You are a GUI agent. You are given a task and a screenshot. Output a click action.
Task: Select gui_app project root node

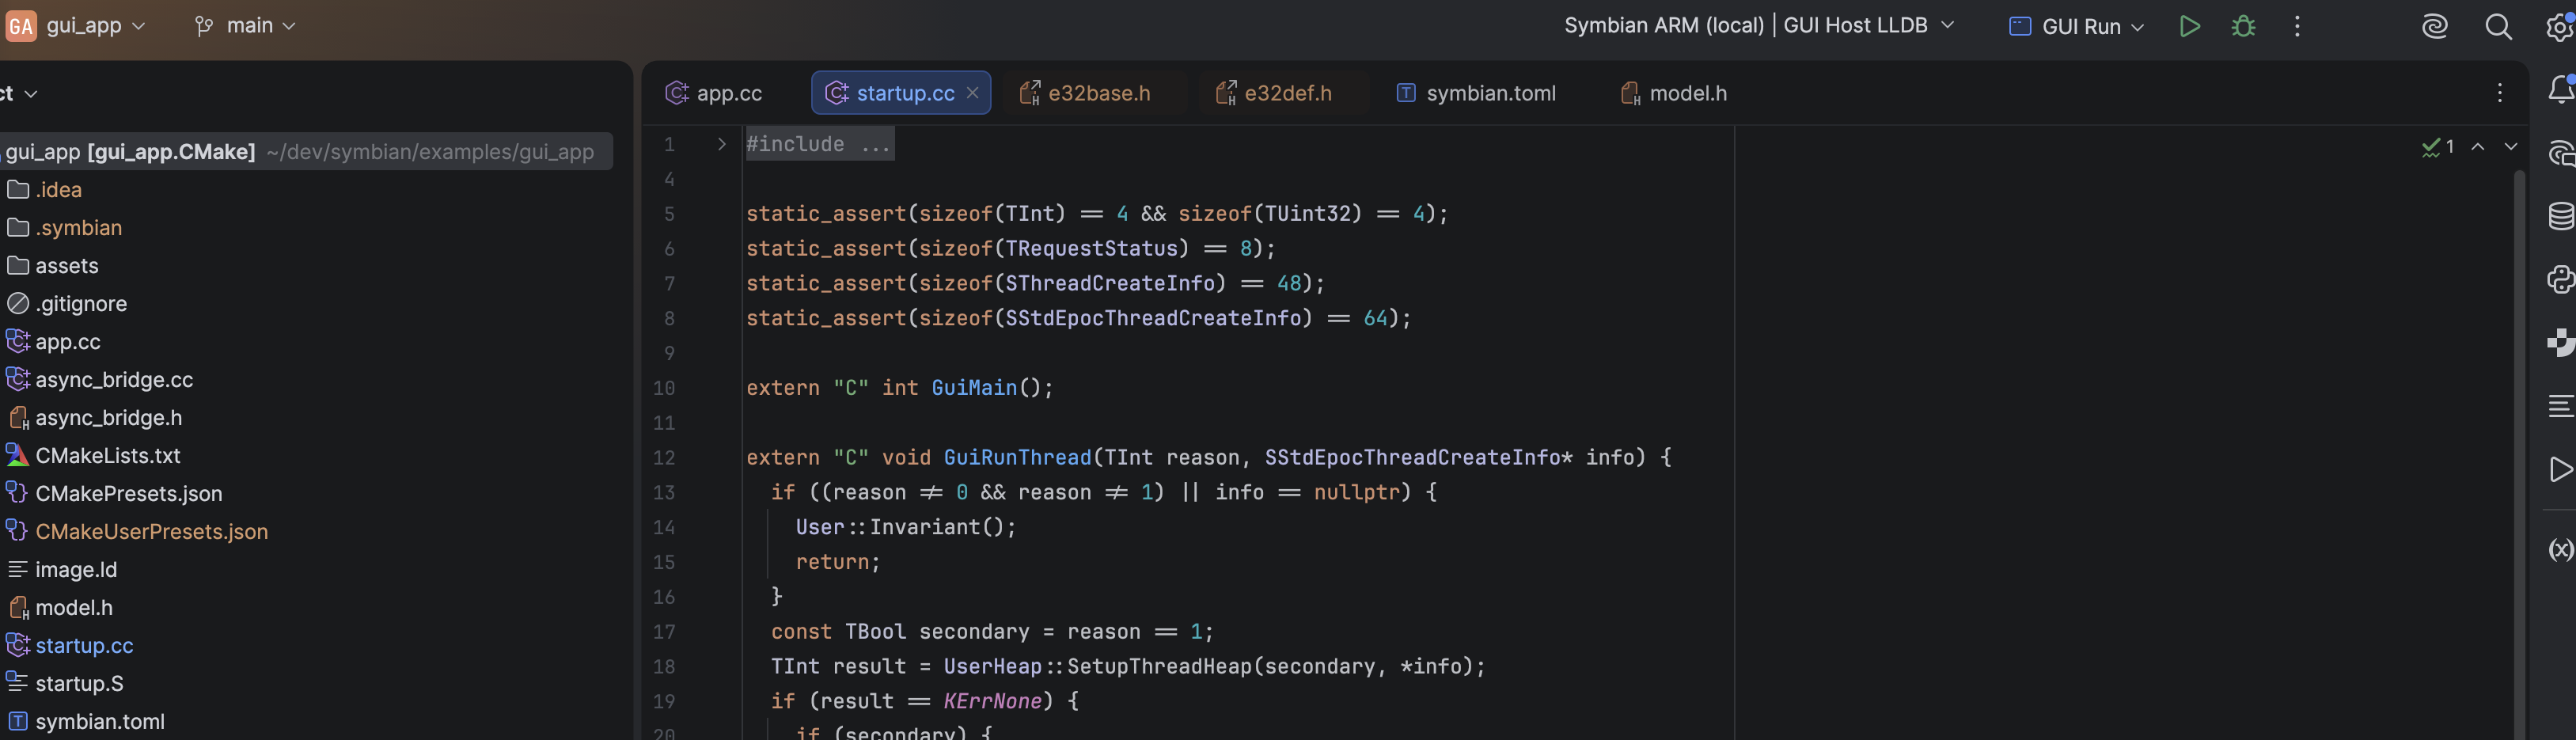tap(306, 152)
